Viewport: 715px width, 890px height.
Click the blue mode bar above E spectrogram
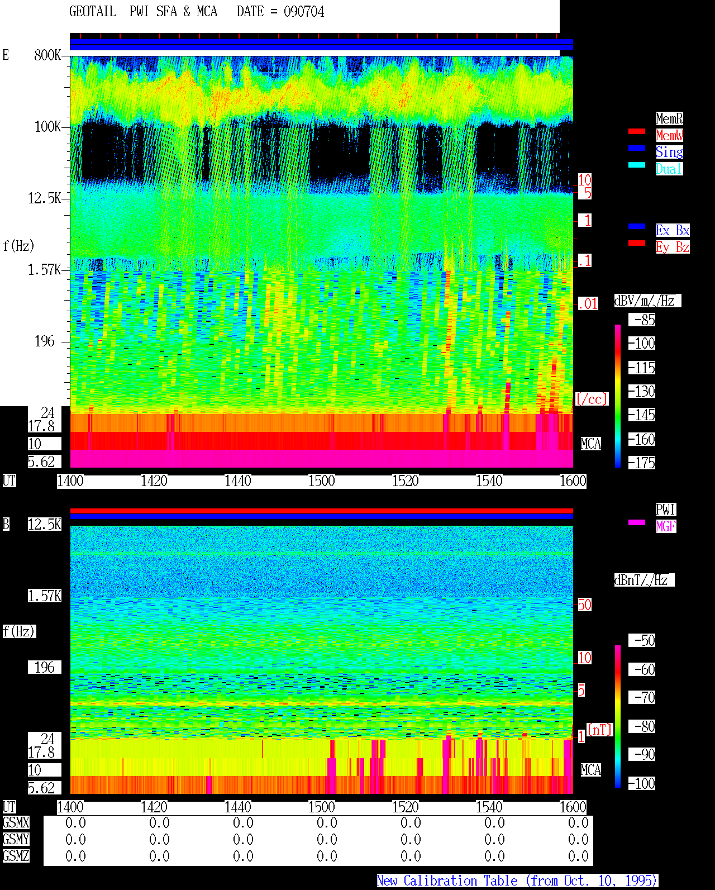tap(321, 44)
